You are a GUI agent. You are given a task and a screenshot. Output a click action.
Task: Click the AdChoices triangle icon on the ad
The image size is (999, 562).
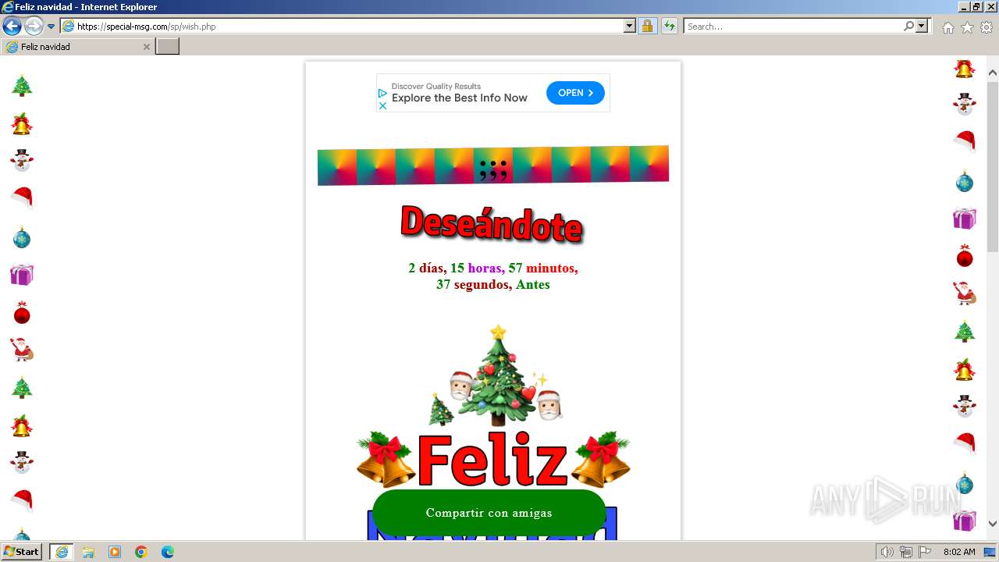[382, 93]
